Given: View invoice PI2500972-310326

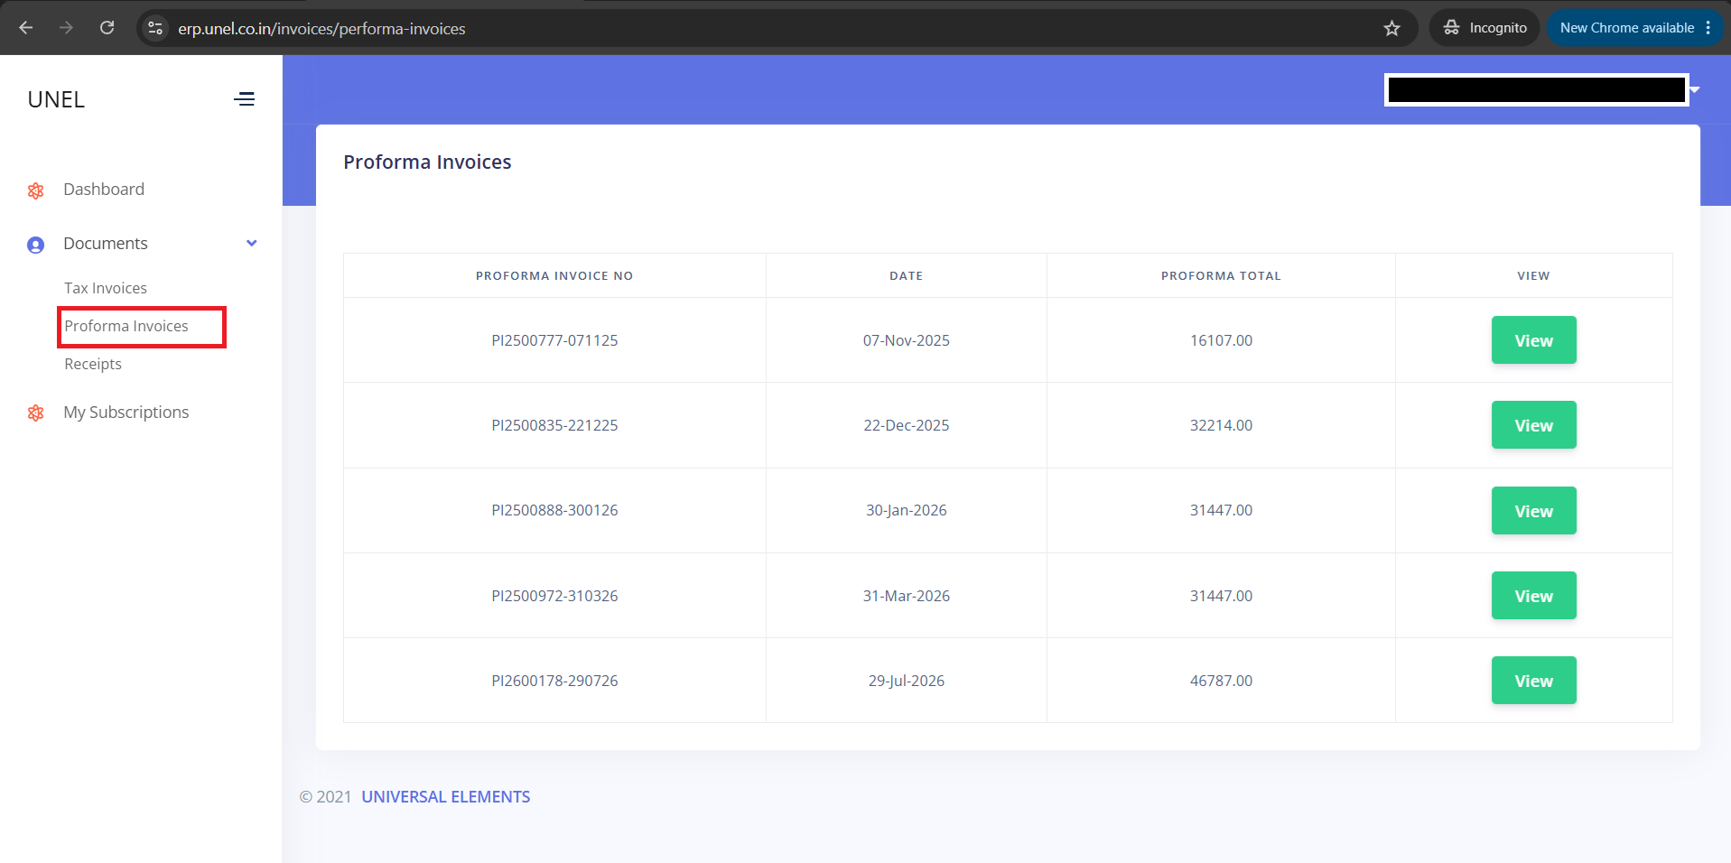Looking at the screenshot, I should pyautogui.click(x=1533, y=596).
